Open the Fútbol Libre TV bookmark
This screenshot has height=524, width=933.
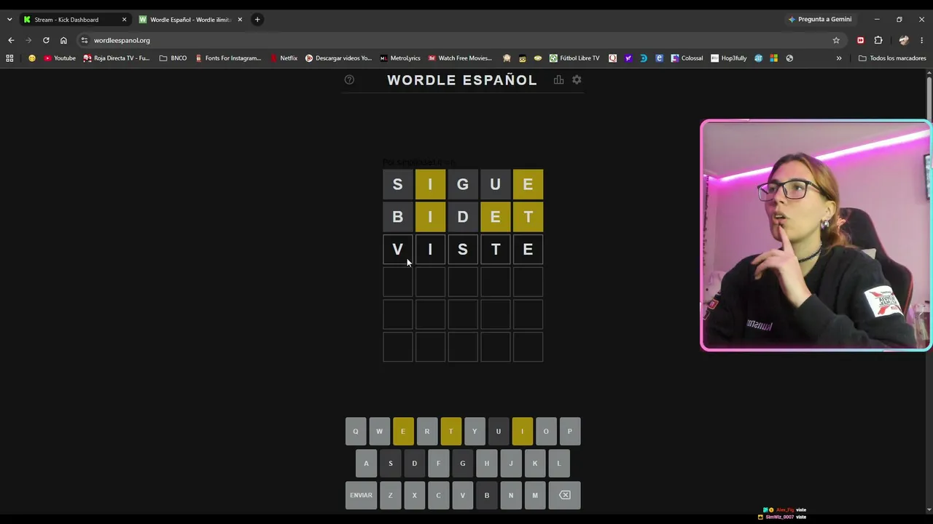[x=574, y=58]
